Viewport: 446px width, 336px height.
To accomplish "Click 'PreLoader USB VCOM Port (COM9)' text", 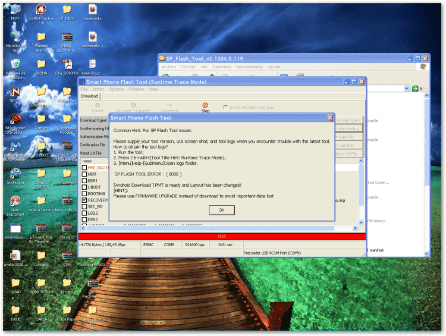I will (272, 253).
